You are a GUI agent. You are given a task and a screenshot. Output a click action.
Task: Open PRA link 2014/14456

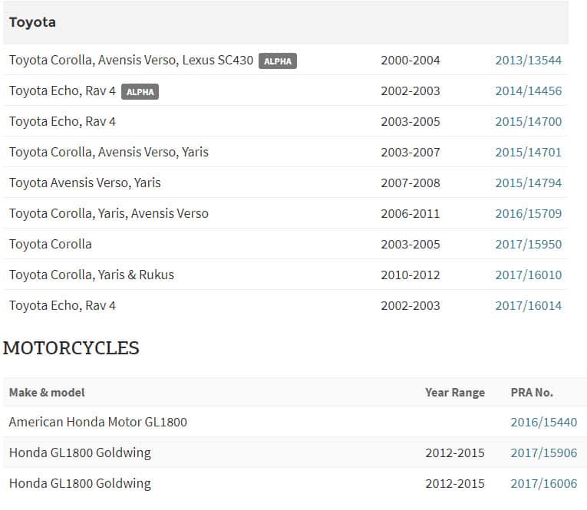528,90
